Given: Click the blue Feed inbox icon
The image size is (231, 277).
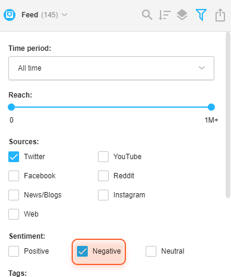Looking at the screenshot, I should click(10, 15).
